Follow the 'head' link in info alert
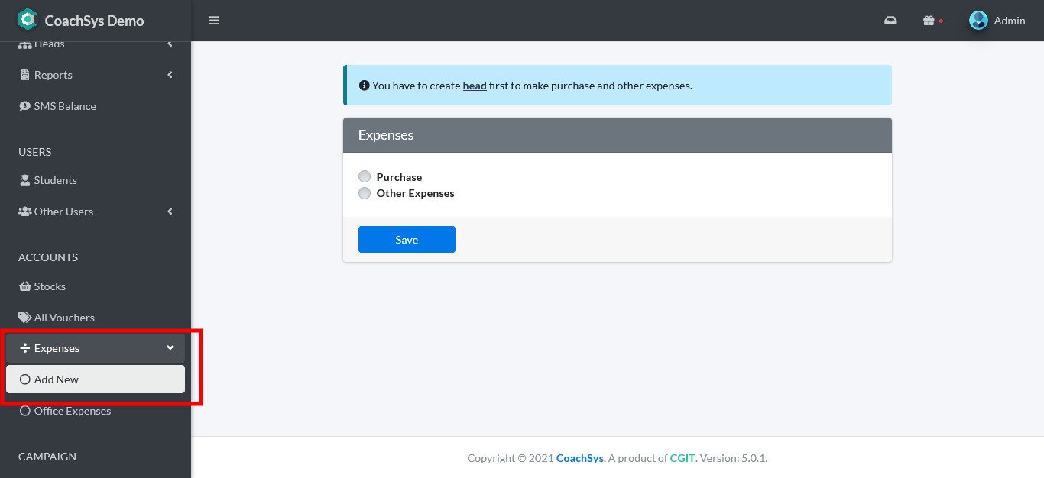1044x478 pixels. [475, 86]
